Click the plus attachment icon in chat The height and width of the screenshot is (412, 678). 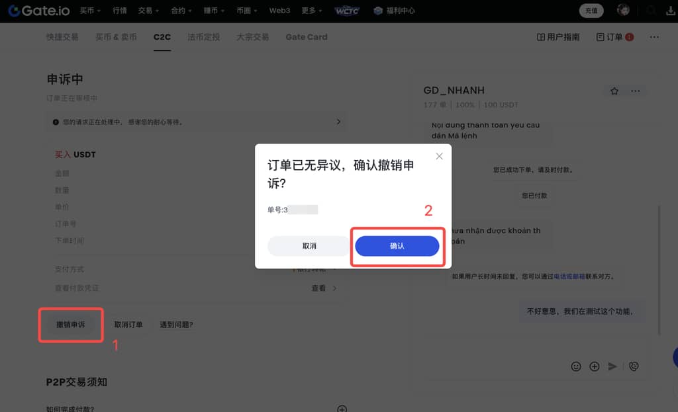[x=595, y=366]
